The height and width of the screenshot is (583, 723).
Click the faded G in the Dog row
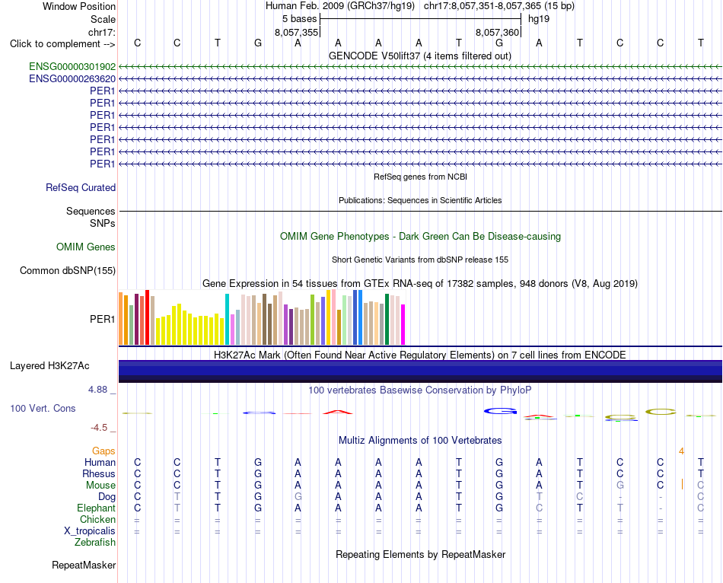coord(298,497)
